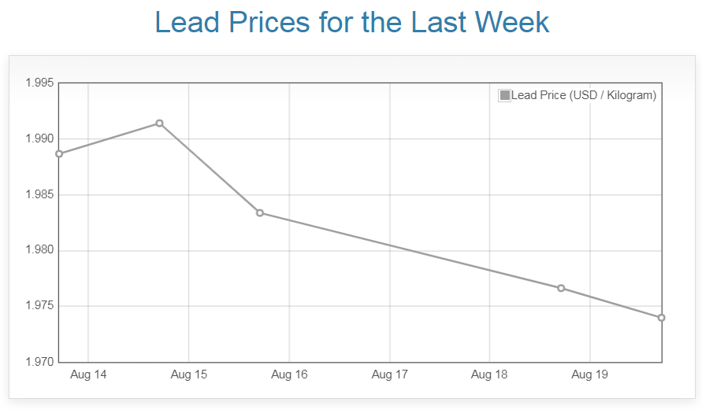This screenshot has height=413, width=702.
Task: Choose the "Aug 17" date label
Action: (389, 375)
